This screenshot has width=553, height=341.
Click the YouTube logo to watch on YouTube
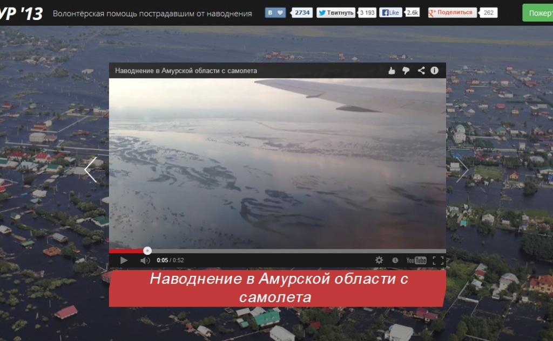[x=416, y=260]
